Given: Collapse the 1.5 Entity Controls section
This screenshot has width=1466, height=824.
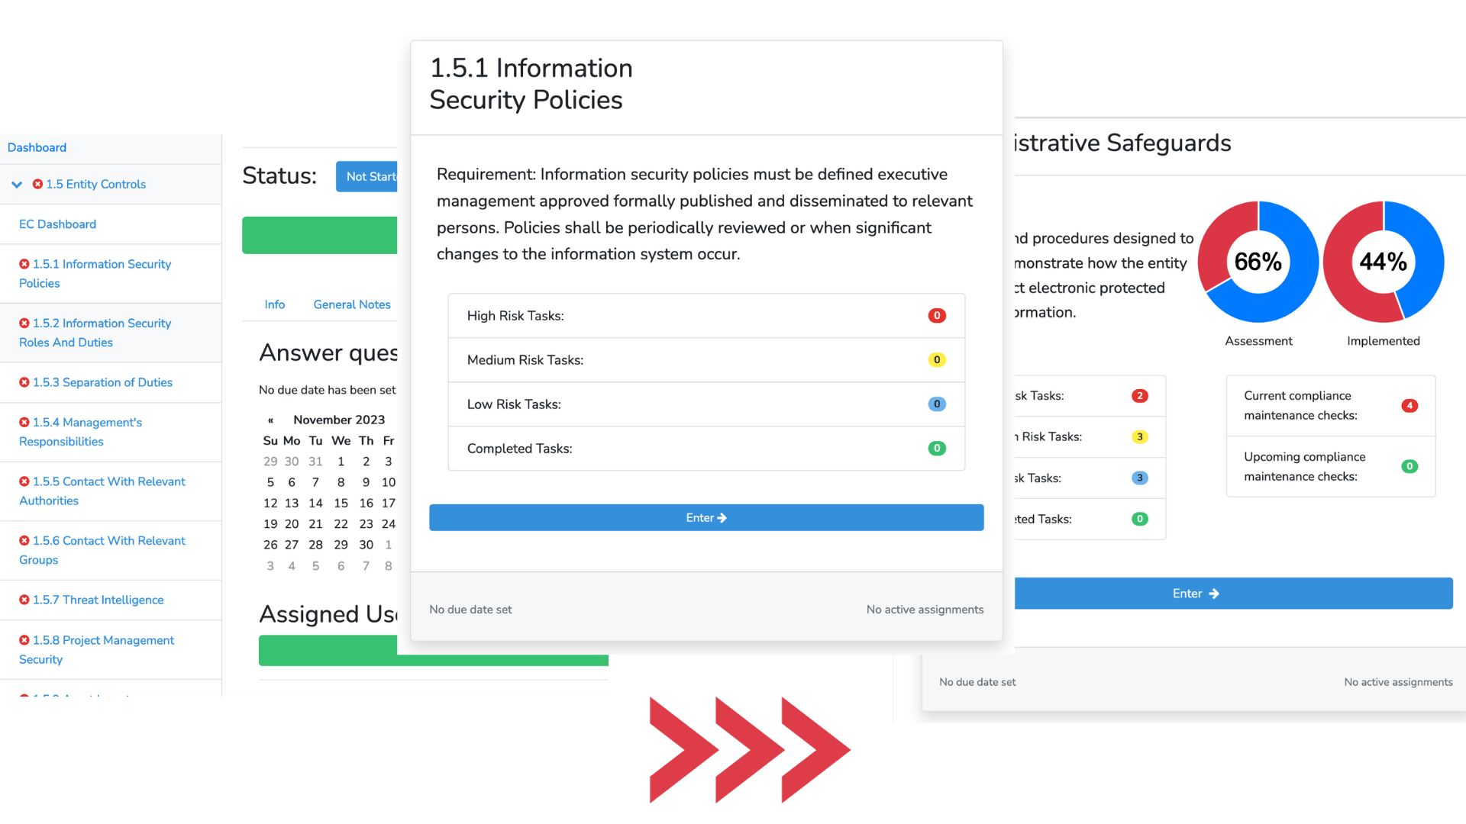Looking at the screenshot, I should tap(17, 184).
